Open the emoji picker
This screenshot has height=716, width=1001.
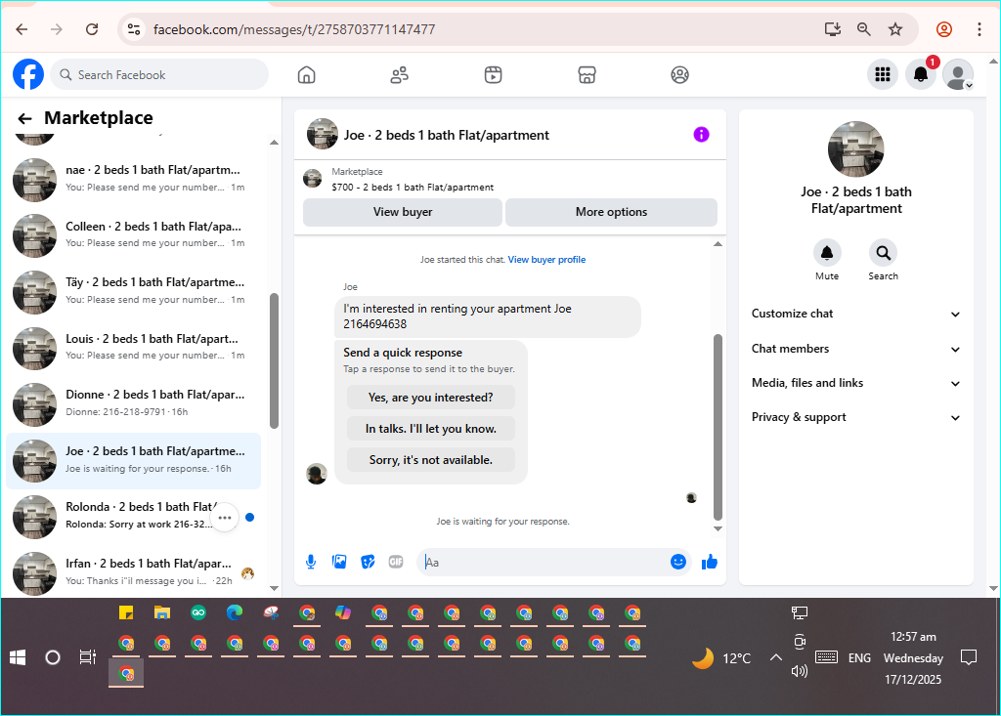pos(678,562)
